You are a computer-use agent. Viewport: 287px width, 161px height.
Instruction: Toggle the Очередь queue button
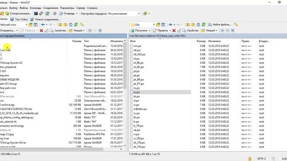[67, 13]
